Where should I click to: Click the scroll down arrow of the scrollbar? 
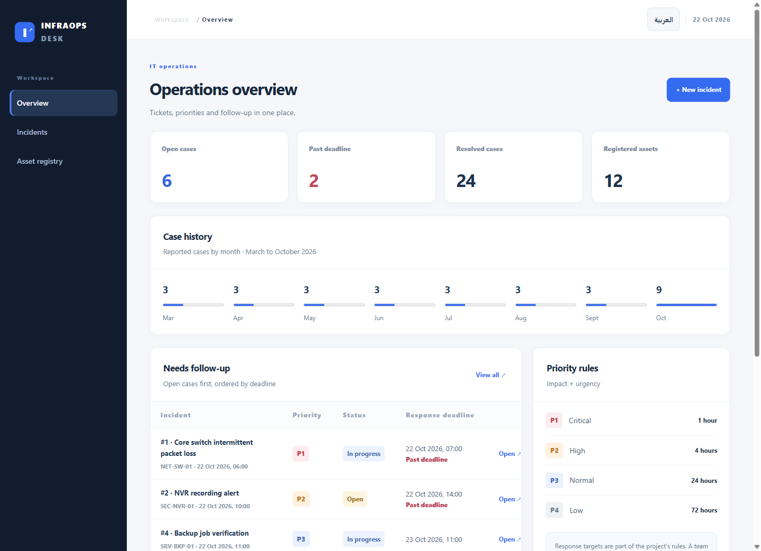[757, 547]
